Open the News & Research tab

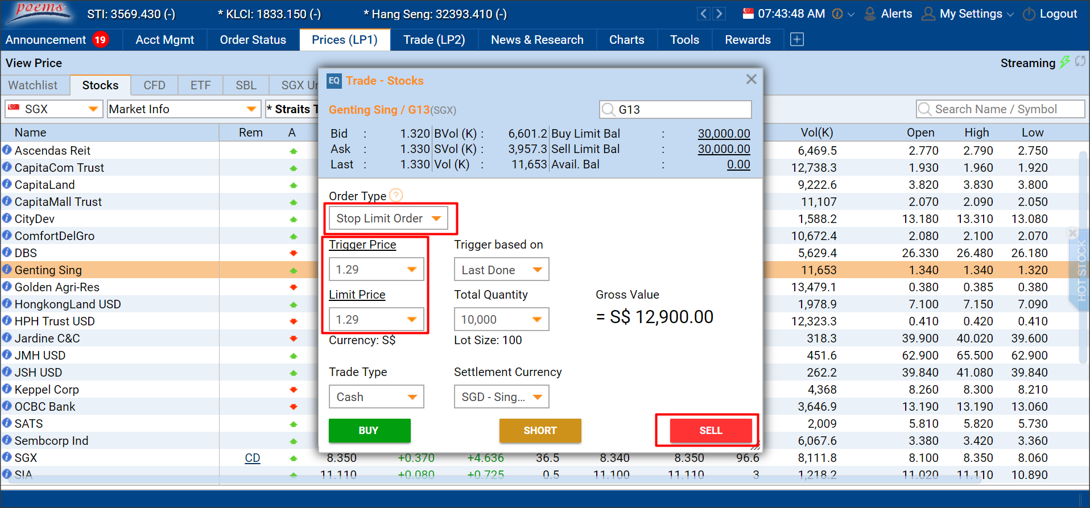tap(537, 40)
